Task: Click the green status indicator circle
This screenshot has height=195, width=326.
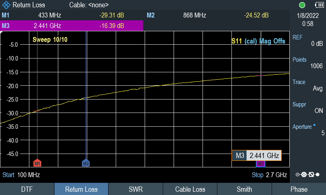Action: point(302,5)
